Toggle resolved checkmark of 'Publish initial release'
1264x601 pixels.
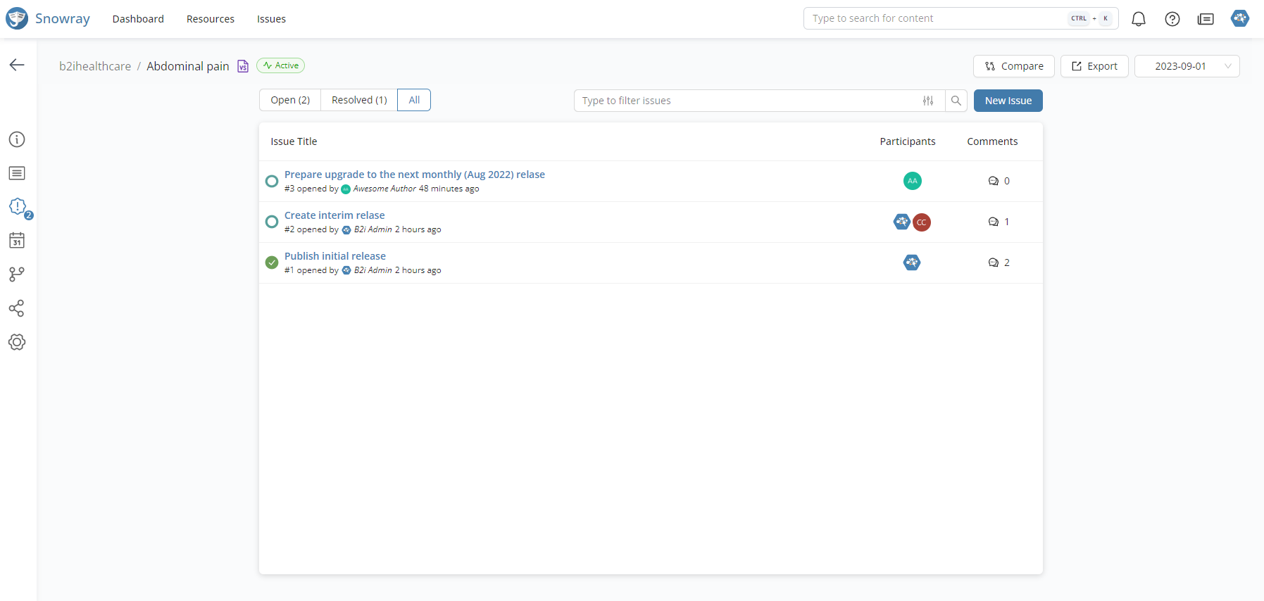coord(272,262)
